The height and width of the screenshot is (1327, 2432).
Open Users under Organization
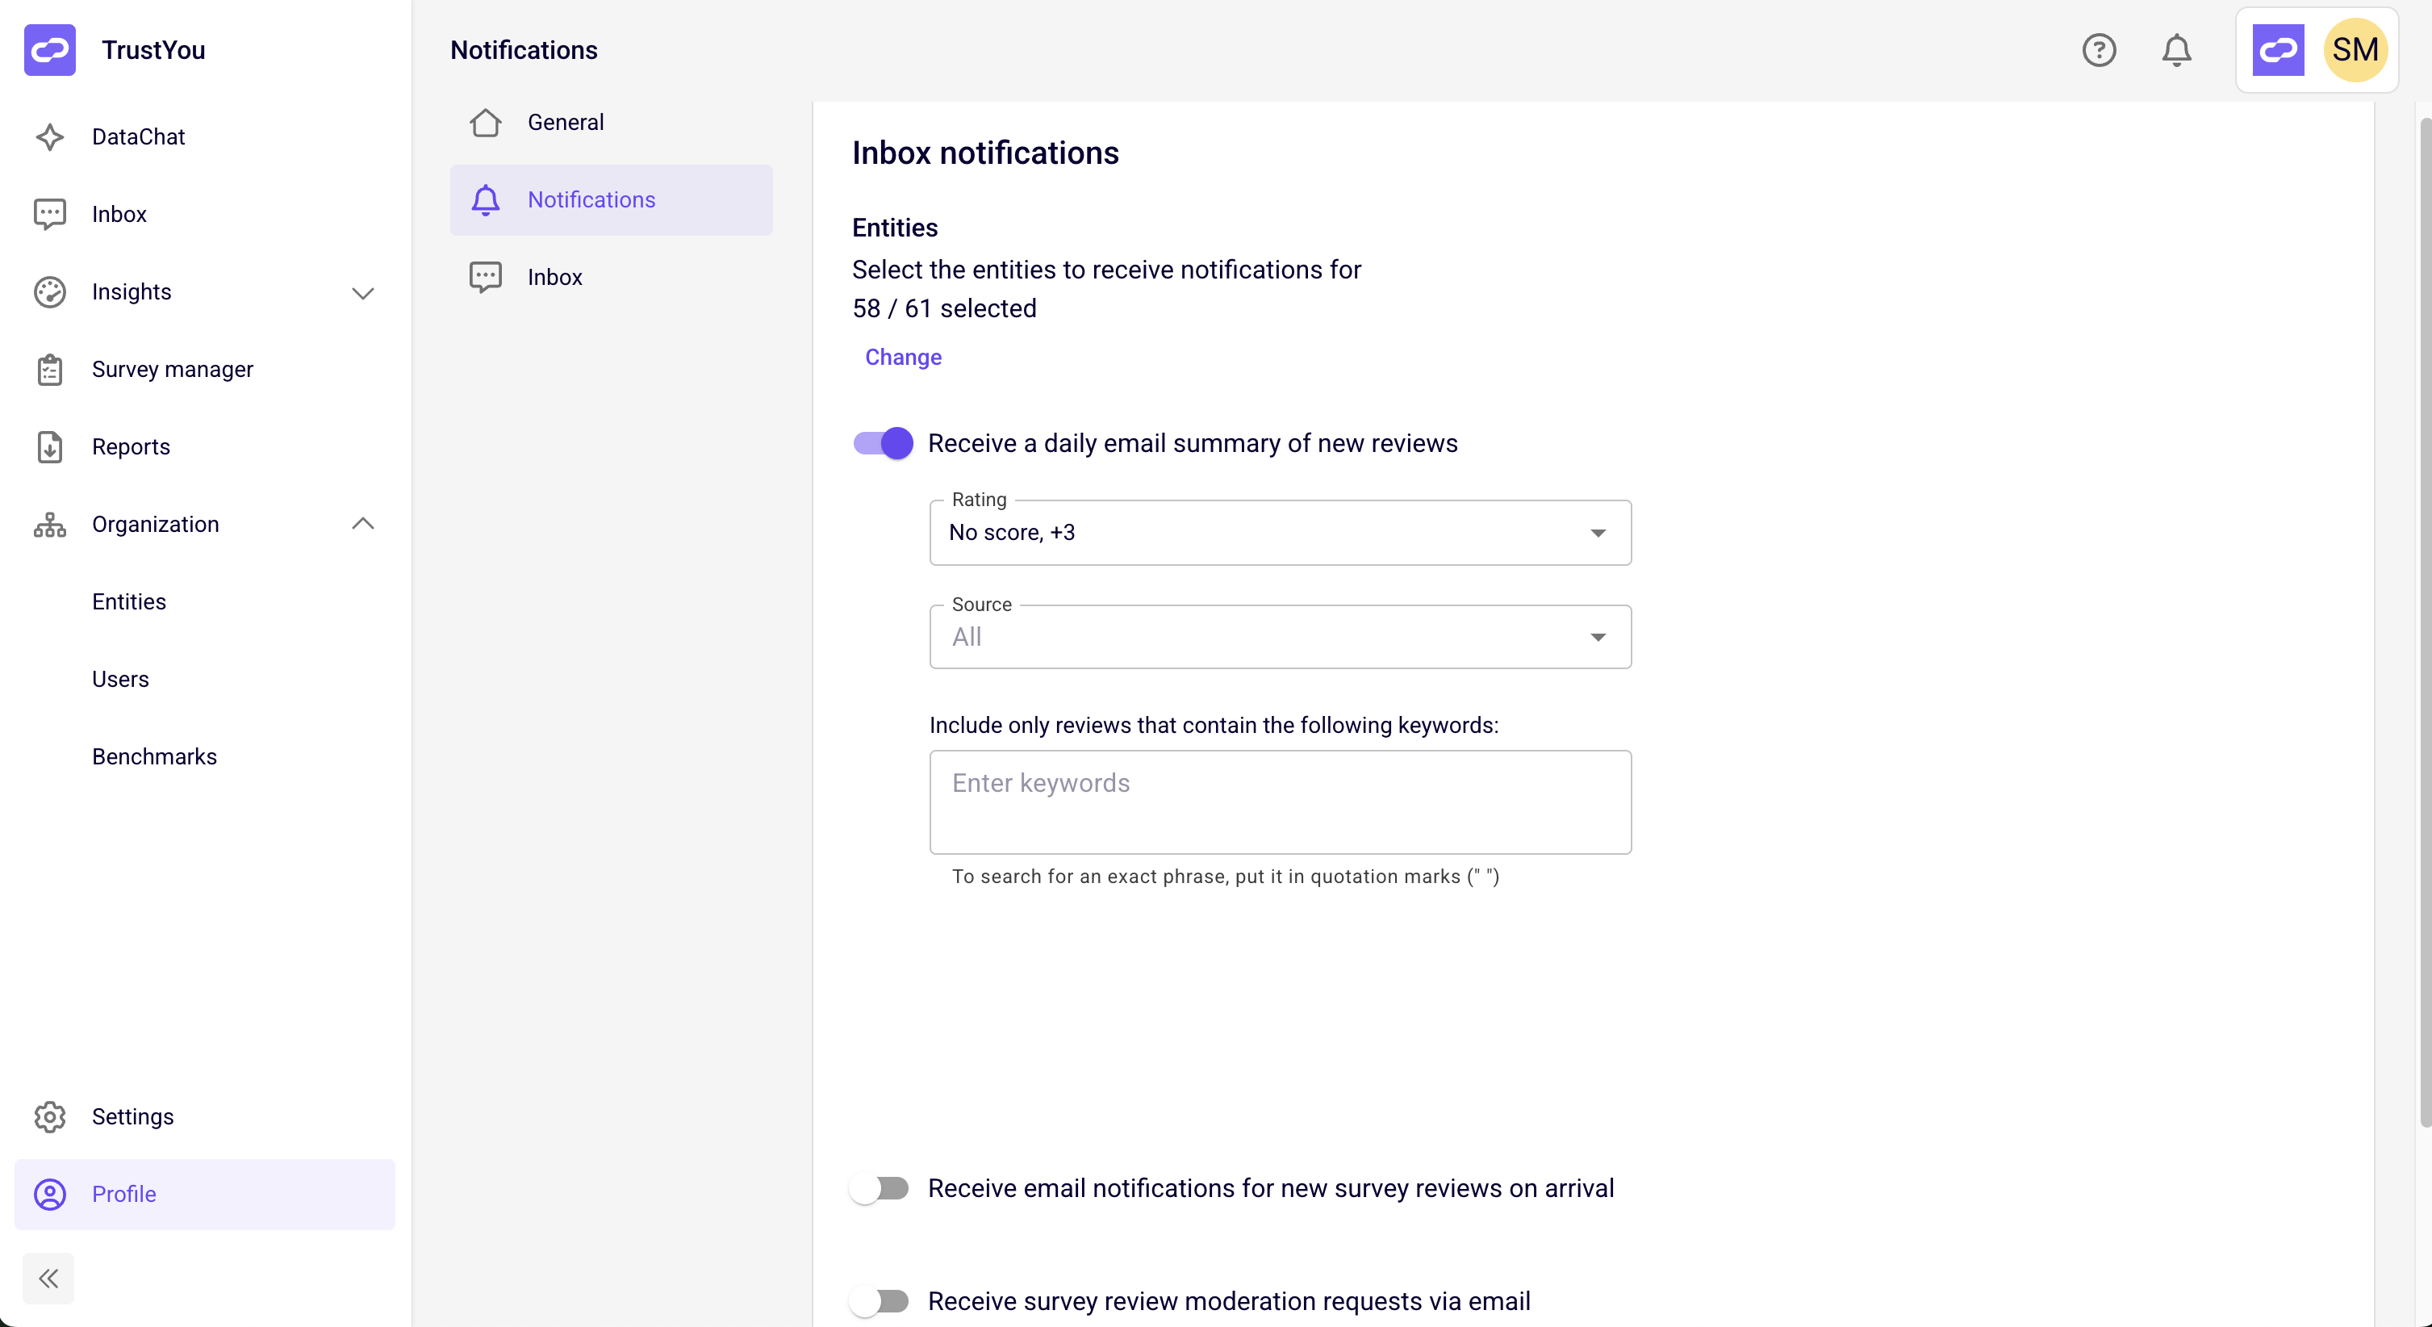[205, 679]
